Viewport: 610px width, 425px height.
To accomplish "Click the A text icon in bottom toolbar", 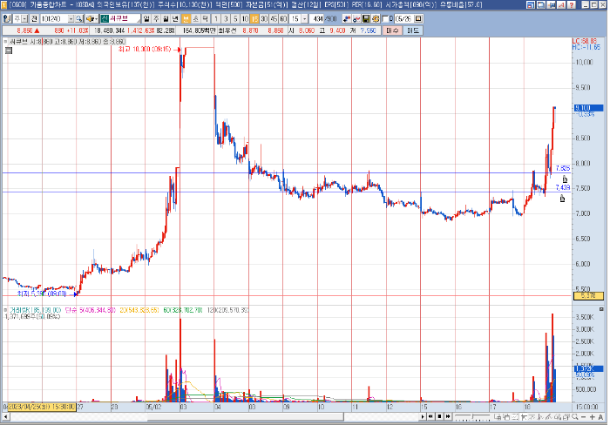I will tap(600, 417).
